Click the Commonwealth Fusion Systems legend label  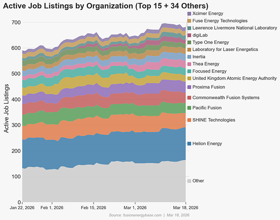coord(226,98)
